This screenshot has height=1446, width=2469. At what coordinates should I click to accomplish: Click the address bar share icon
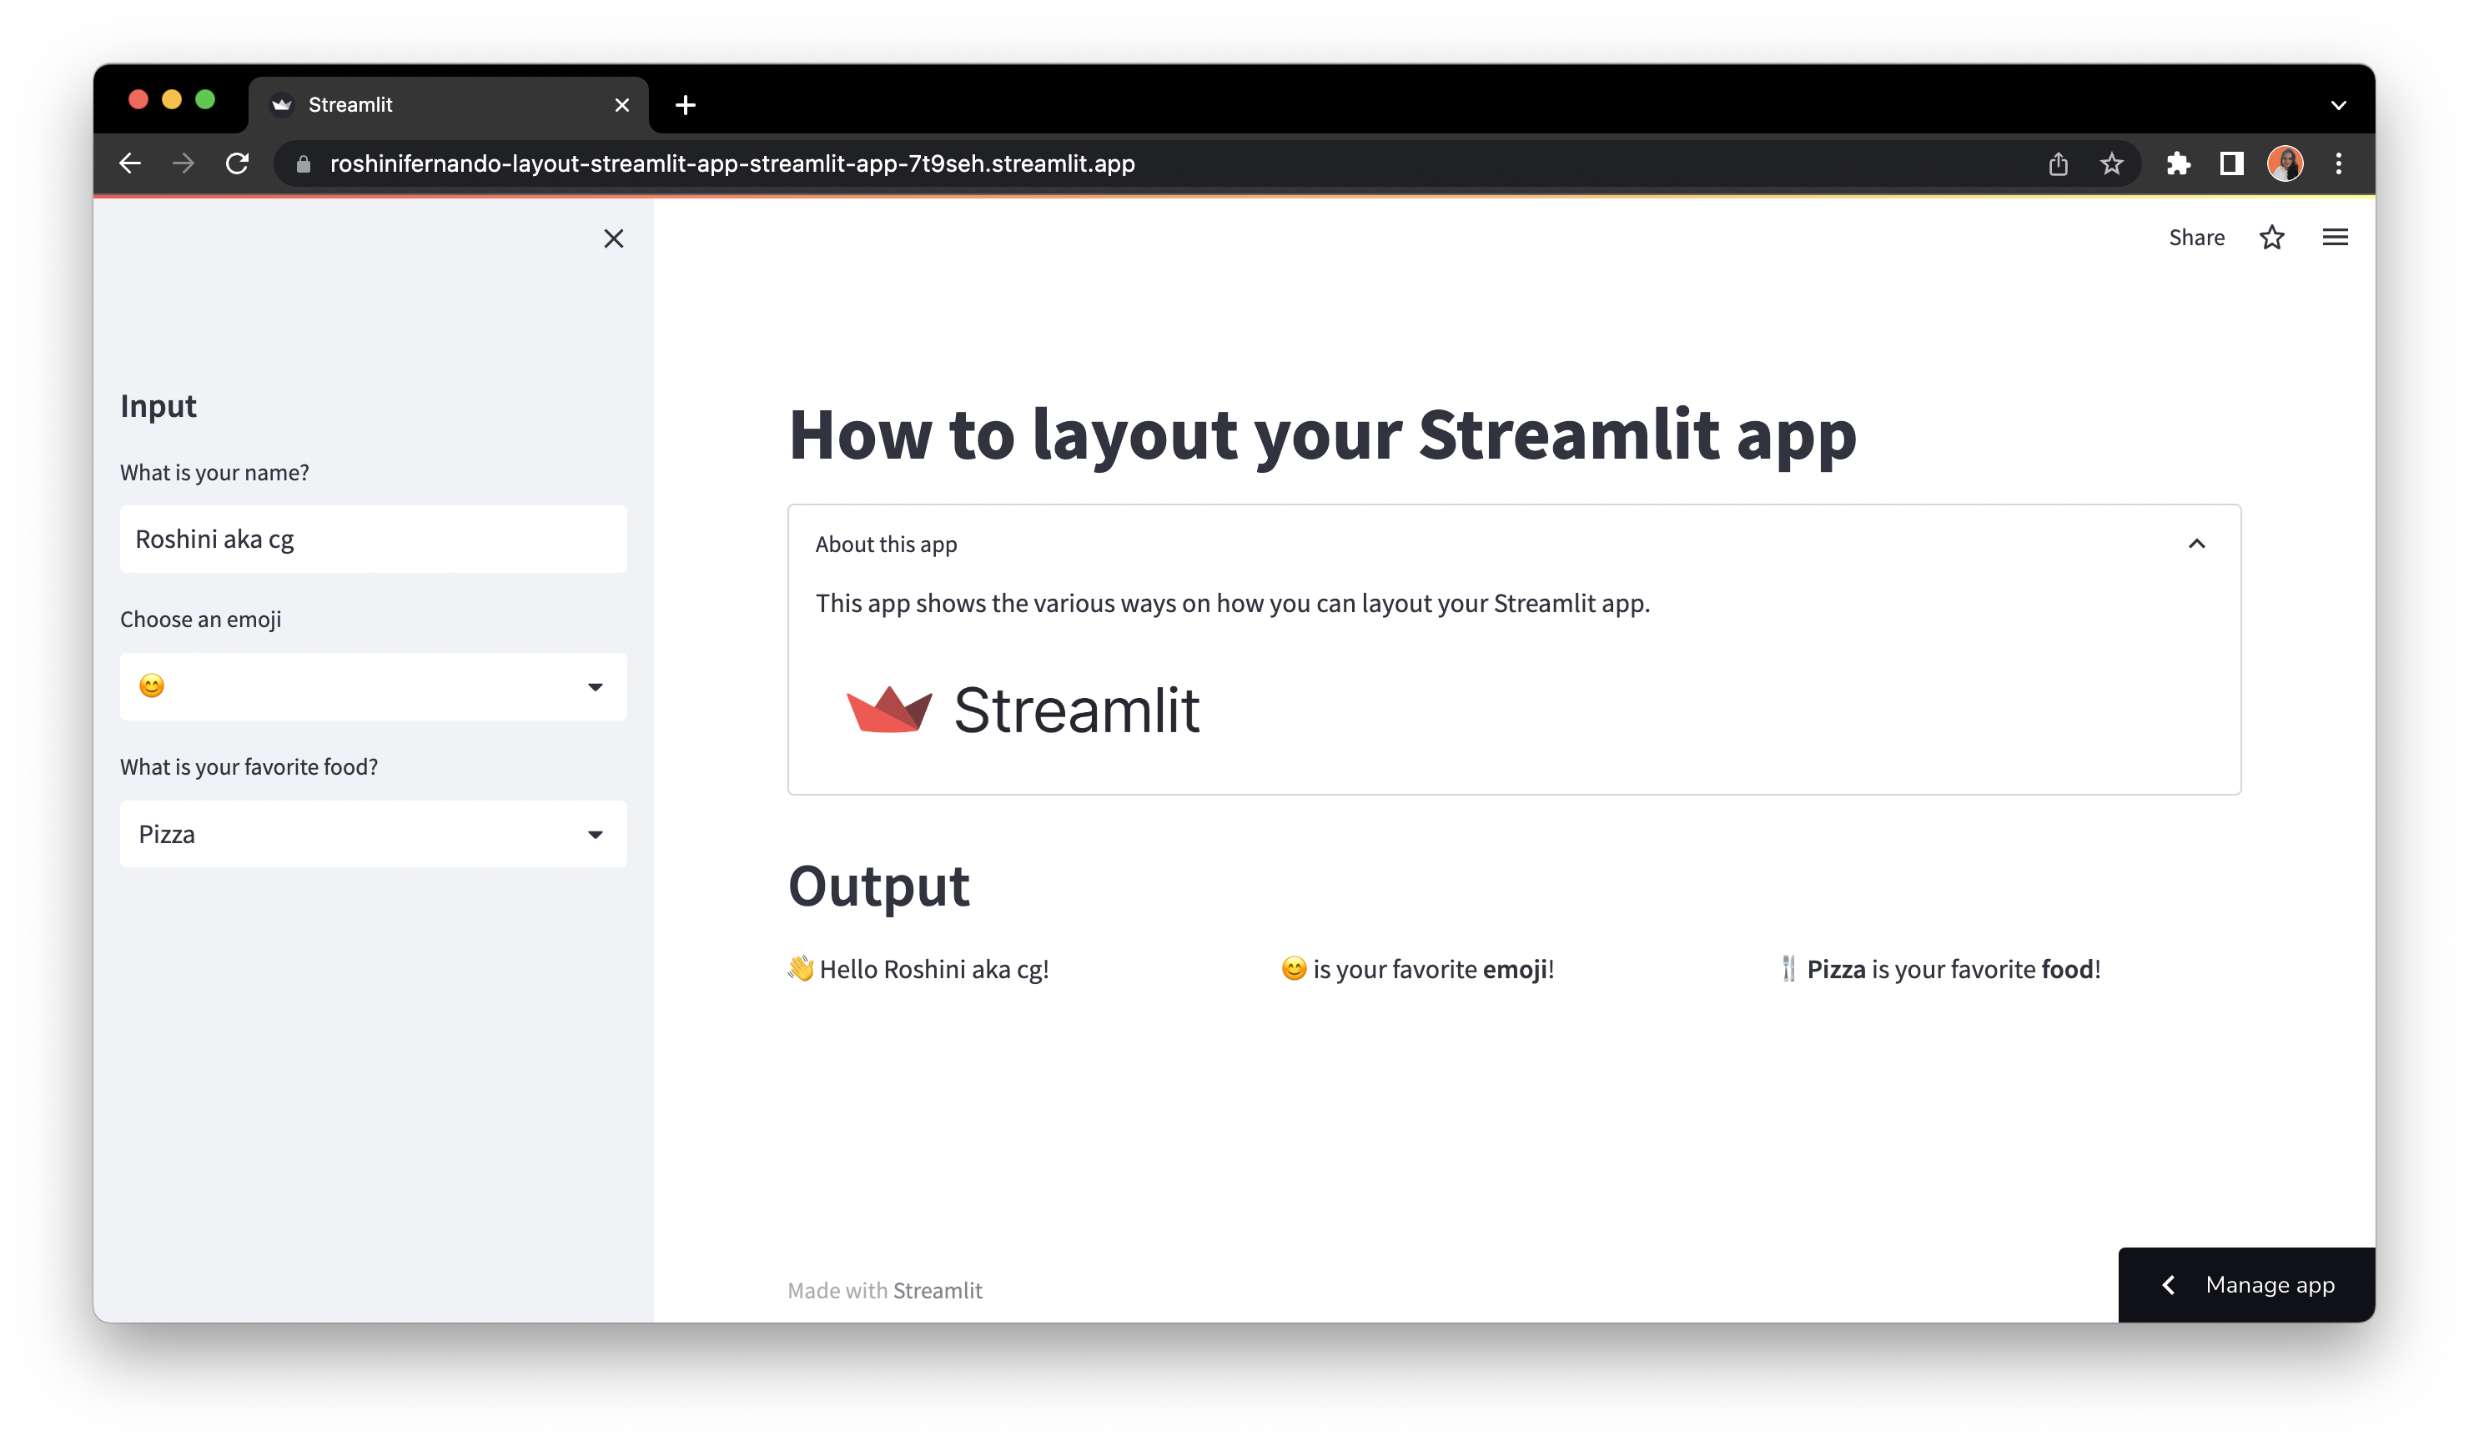[x=2058, y=163]
